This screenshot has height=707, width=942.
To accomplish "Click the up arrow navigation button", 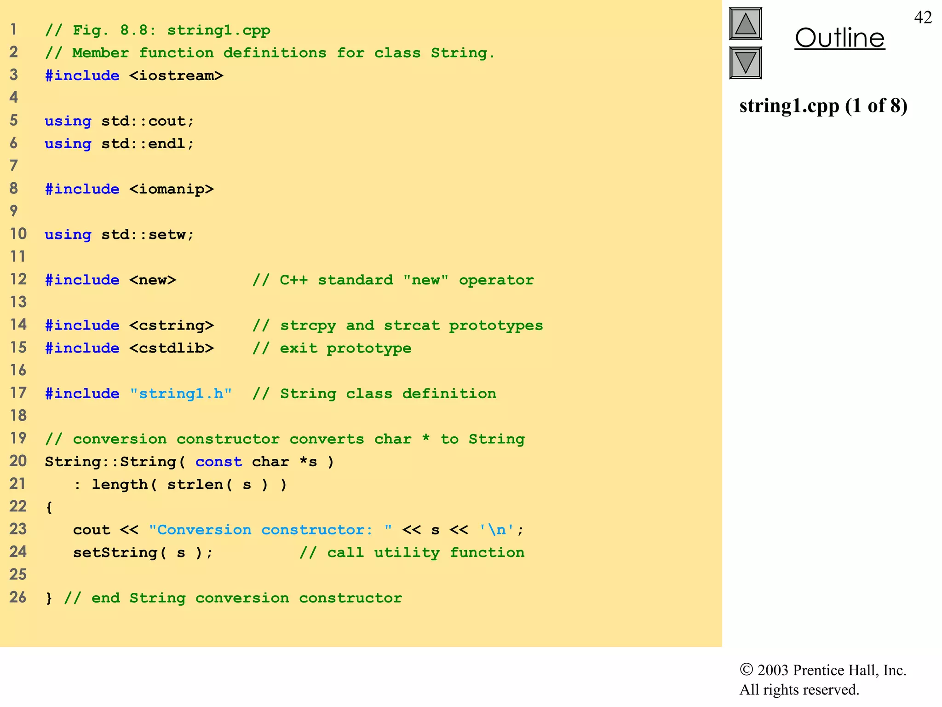I will [x=746, y=23].
